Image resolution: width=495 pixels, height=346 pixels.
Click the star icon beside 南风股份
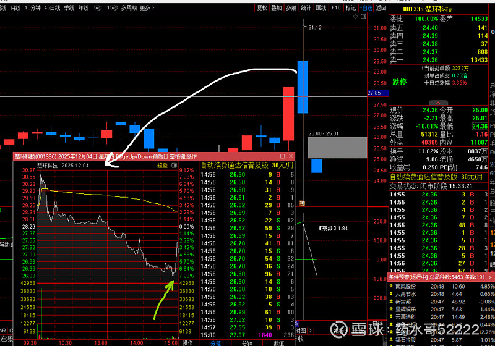(392, 287)
